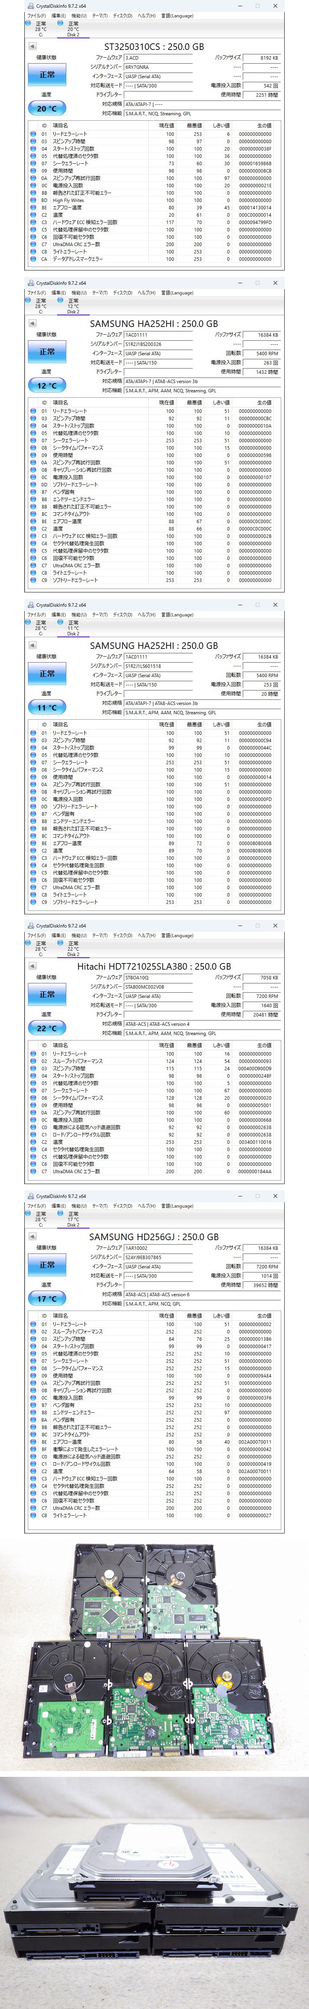Viewport: 309px width, 2009px height.
Task: Click status circle for 05 代替処理済のセクタ数 in ST3250310CS
Action: click(34, 156)
